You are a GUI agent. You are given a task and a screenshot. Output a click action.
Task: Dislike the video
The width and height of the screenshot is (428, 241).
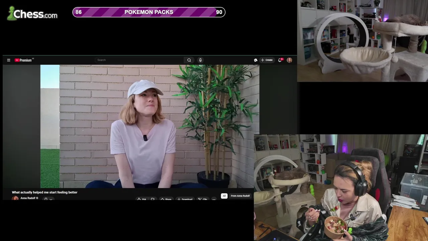[x=152, y=199]
